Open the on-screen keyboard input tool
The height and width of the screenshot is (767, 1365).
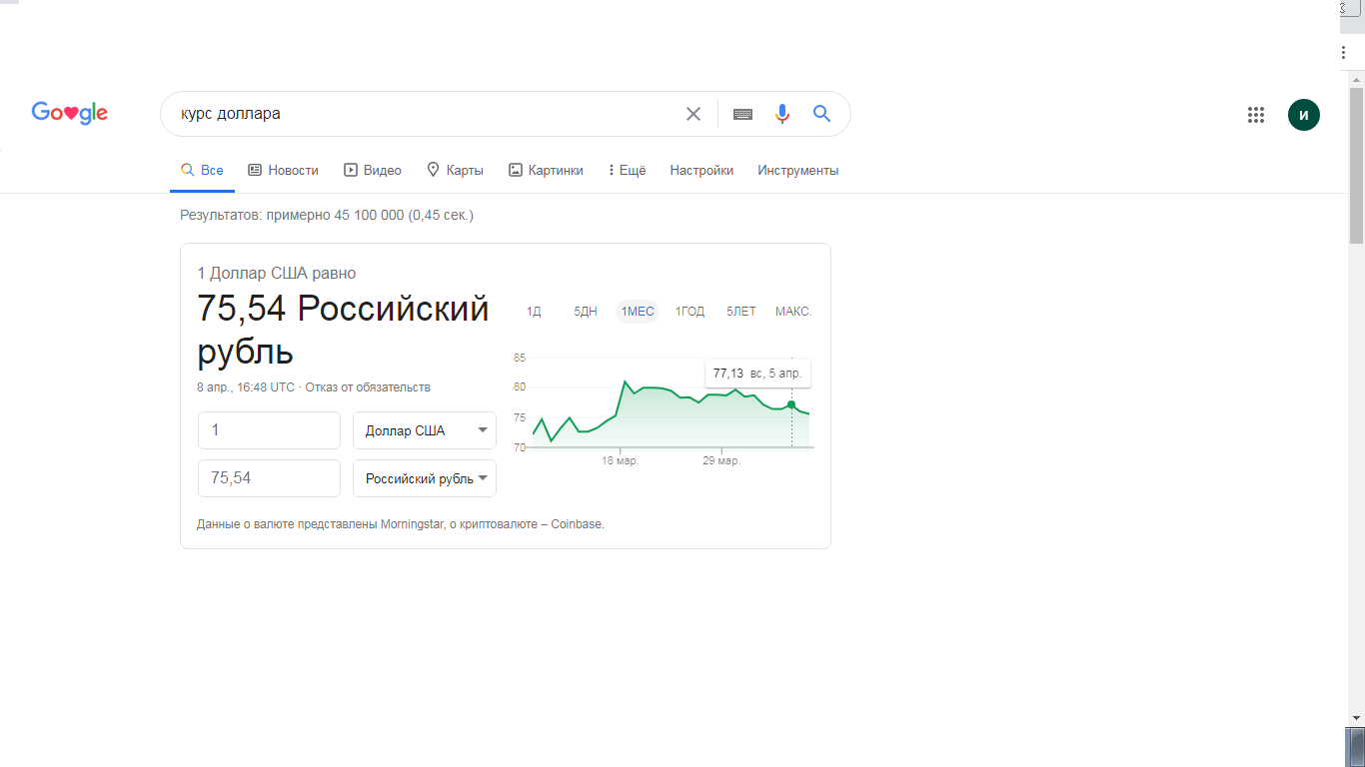pyautogui.click(x=742, y=114)
